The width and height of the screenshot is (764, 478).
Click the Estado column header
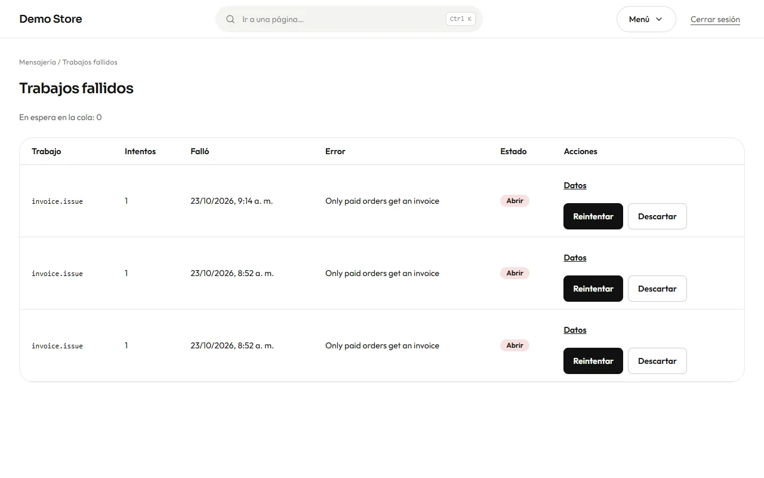point(513,151)
